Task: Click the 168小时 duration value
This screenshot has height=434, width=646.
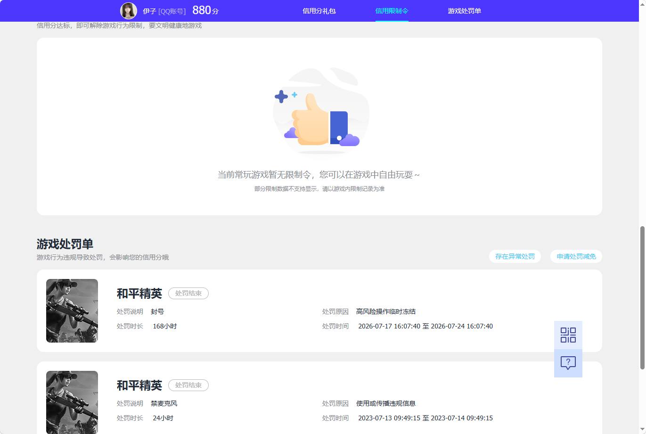Action: click(x=165, y=326)
